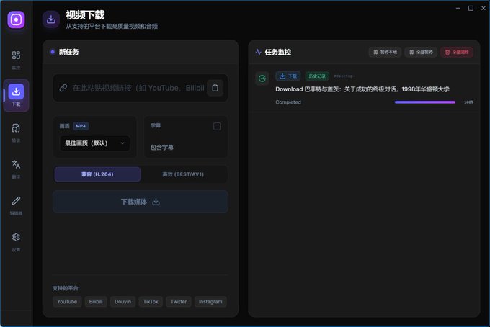Click the MP4 format badge
490x327 pixels.
tap(81, 126)
